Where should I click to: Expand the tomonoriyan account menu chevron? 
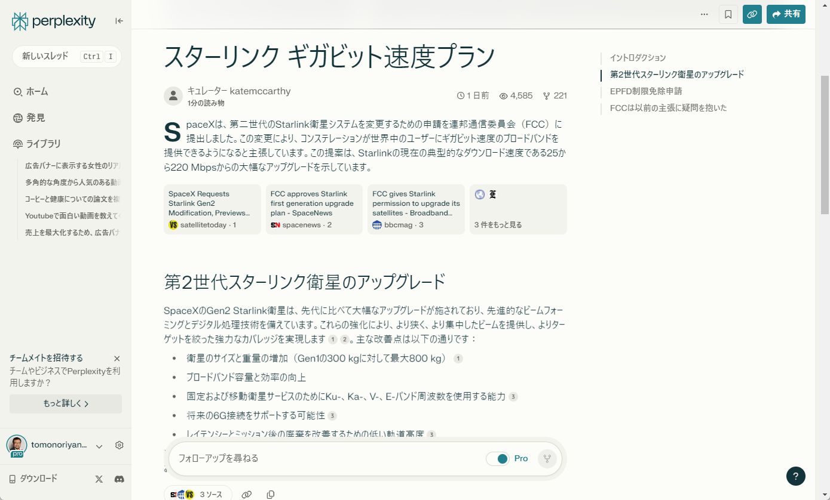pyautogui.click(x=99, y=445)
